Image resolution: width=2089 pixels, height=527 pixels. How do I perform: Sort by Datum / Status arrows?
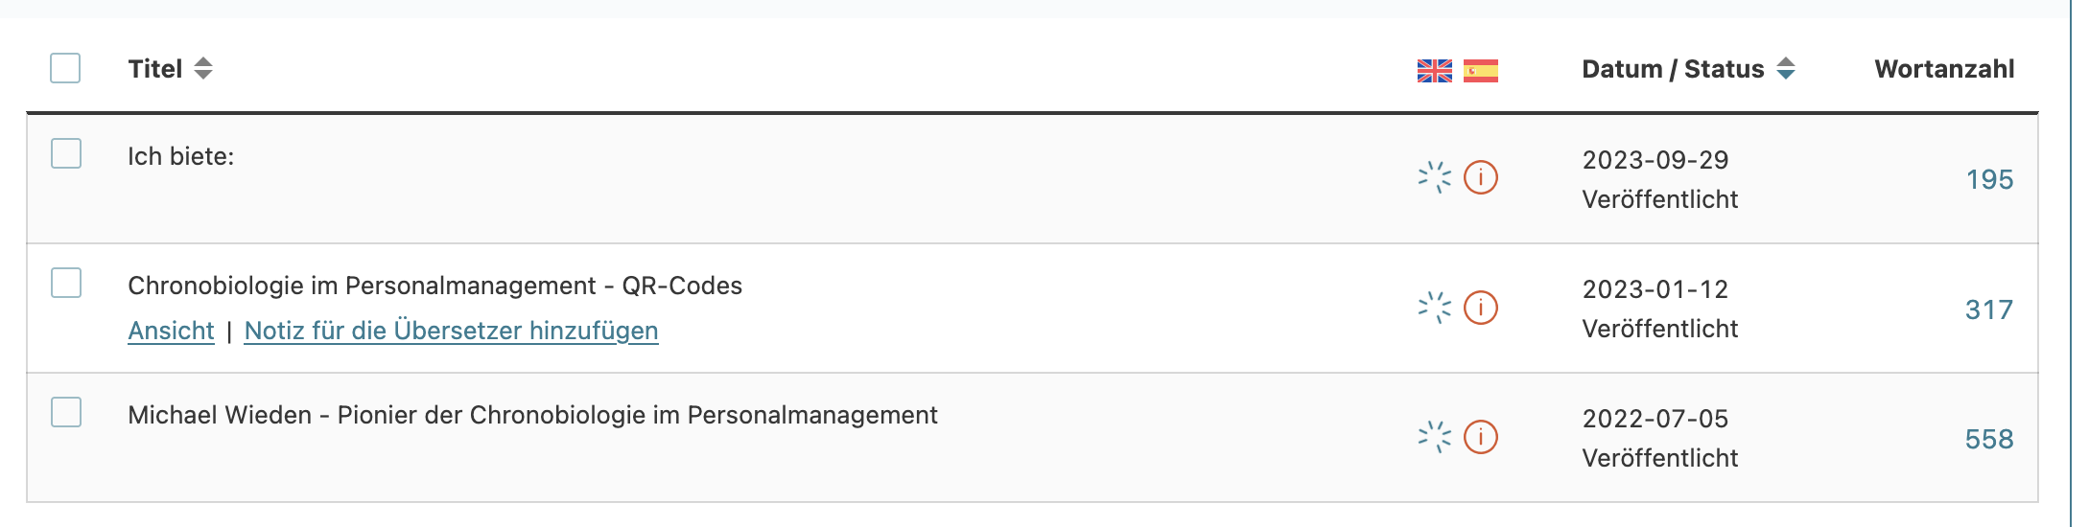pyautogui.click(x=1785, y=69)
